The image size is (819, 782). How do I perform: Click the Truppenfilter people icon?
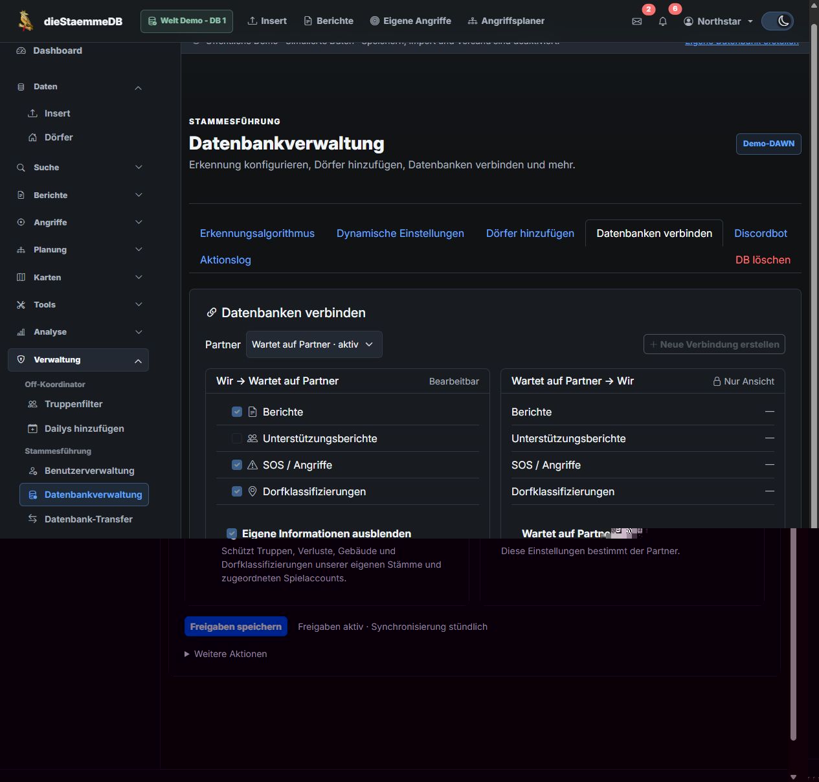pos(32,404)
